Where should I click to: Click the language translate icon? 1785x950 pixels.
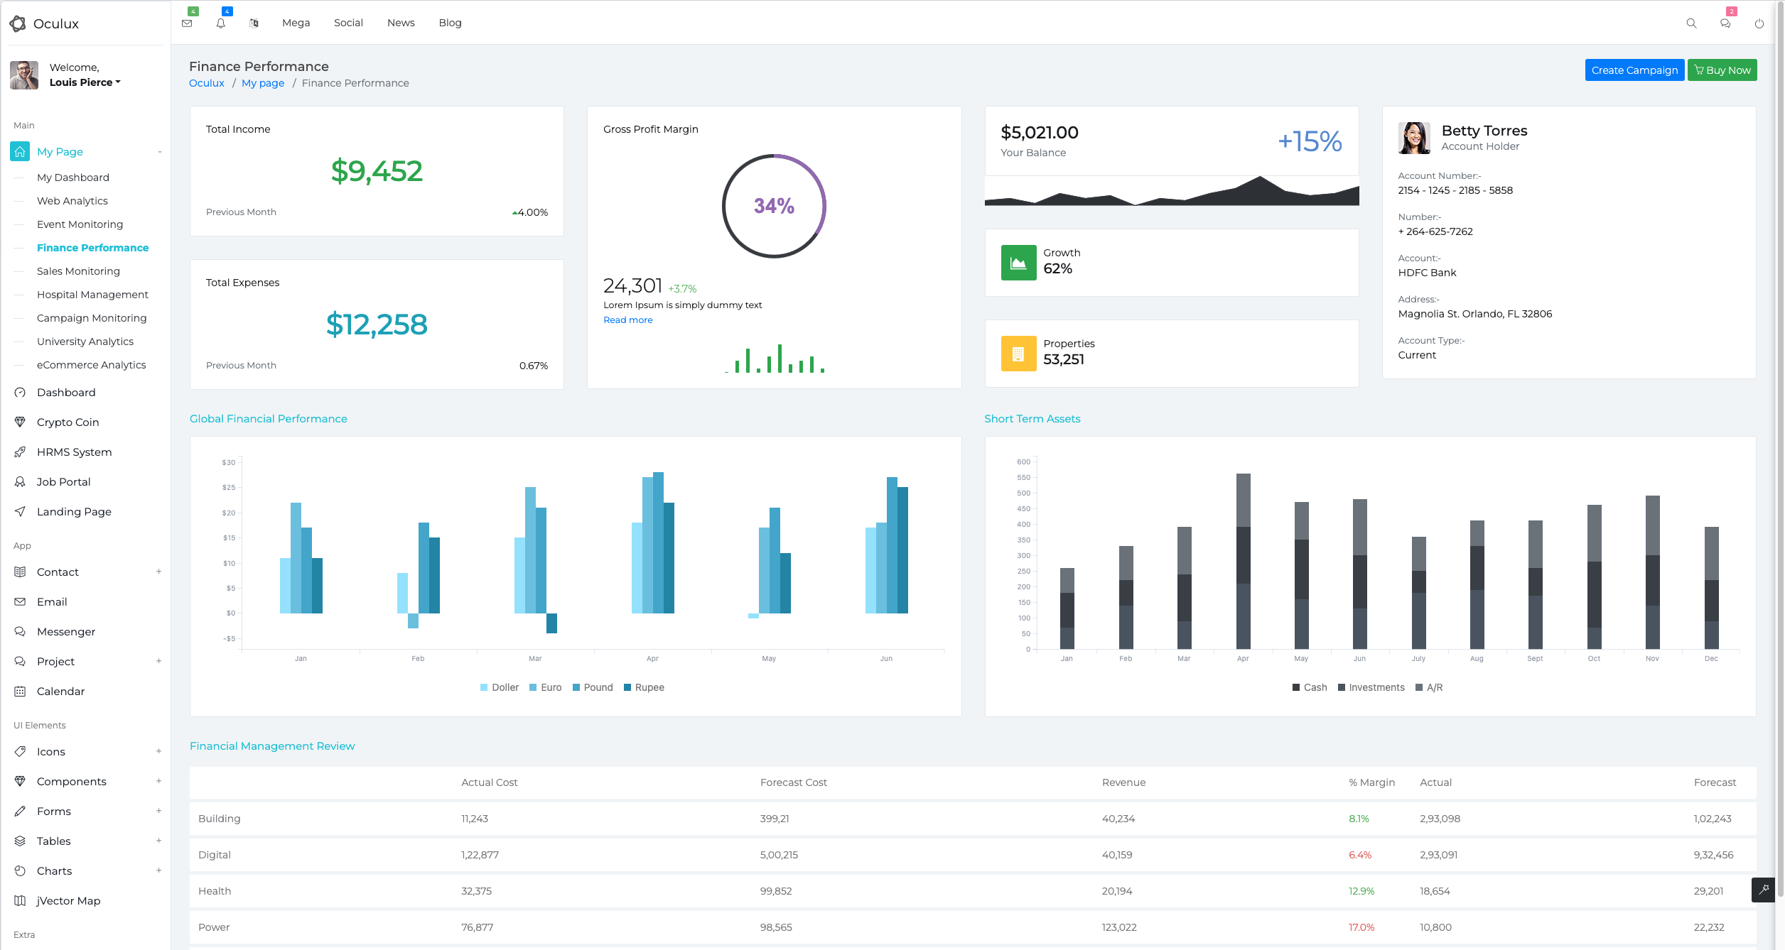pos(254,23)
